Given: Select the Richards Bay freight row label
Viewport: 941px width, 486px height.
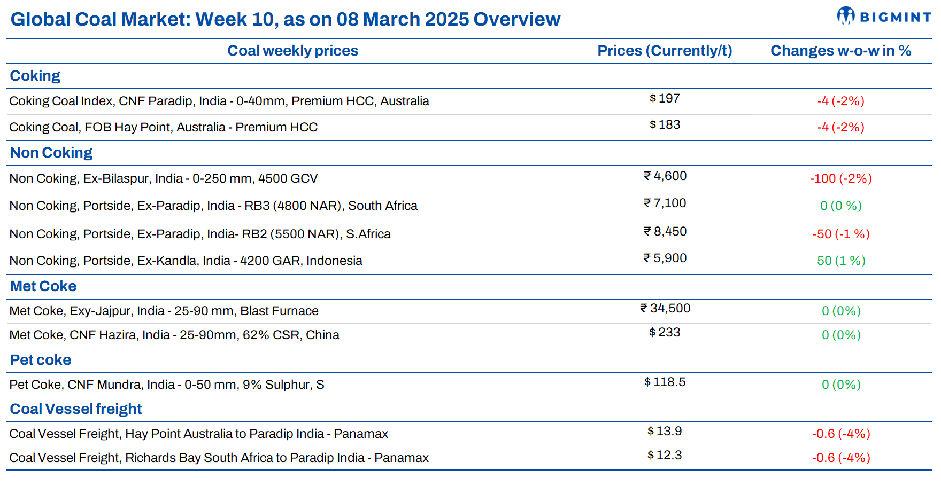Looking at the screenshot, I should point(219,458).
